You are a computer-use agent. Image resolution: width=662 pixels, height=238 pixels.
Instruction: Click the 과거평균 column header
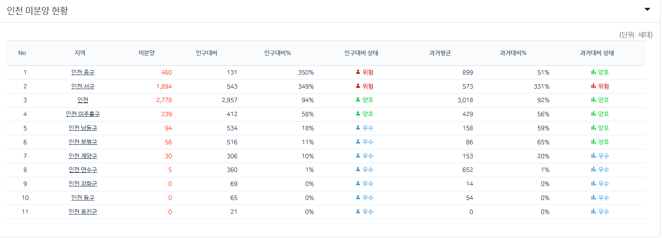click(x=440, y=53)
